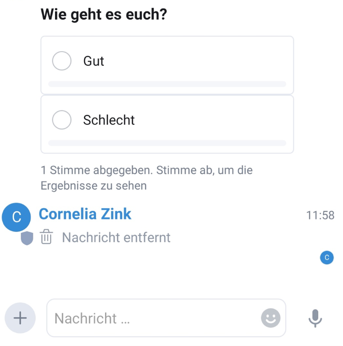This screenshot has height=346, width=343.
Task: Click the trash icon of removed message
Action: pyautogui.click(x=46, y=238)
